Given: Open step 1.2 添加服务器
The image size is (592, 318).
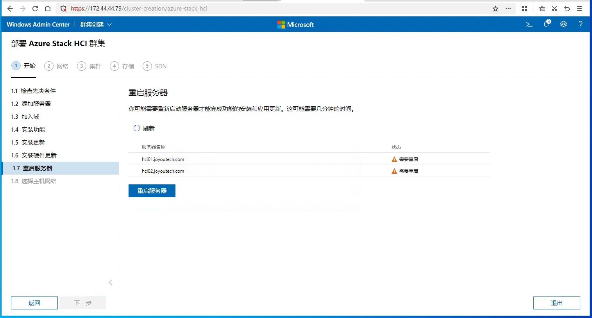Looking at the screenshot, I should (x=60, y=104).
